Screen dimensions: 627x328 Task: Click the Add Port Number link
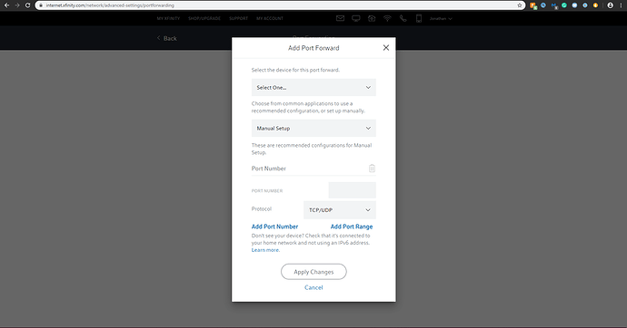(274, 227)
